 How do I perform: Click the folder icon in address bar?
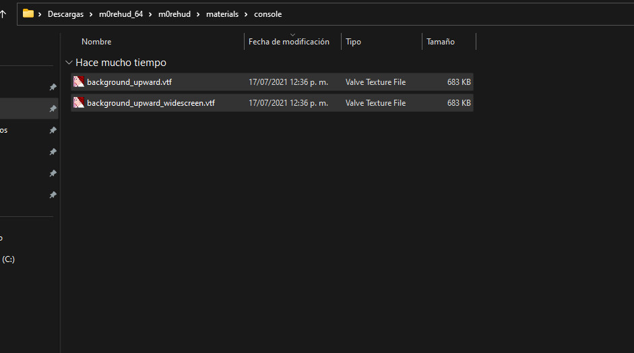28,13
